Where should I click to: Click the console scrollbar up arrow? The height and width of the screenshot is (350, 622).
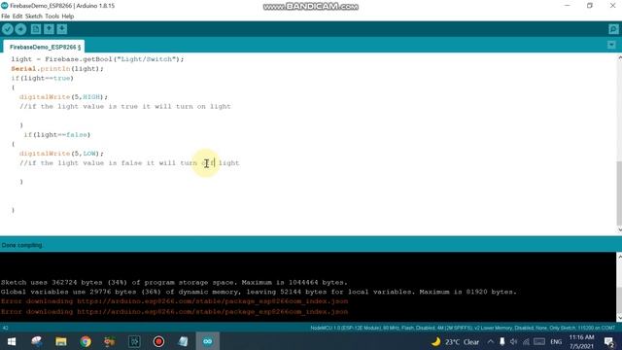[619, 257]
